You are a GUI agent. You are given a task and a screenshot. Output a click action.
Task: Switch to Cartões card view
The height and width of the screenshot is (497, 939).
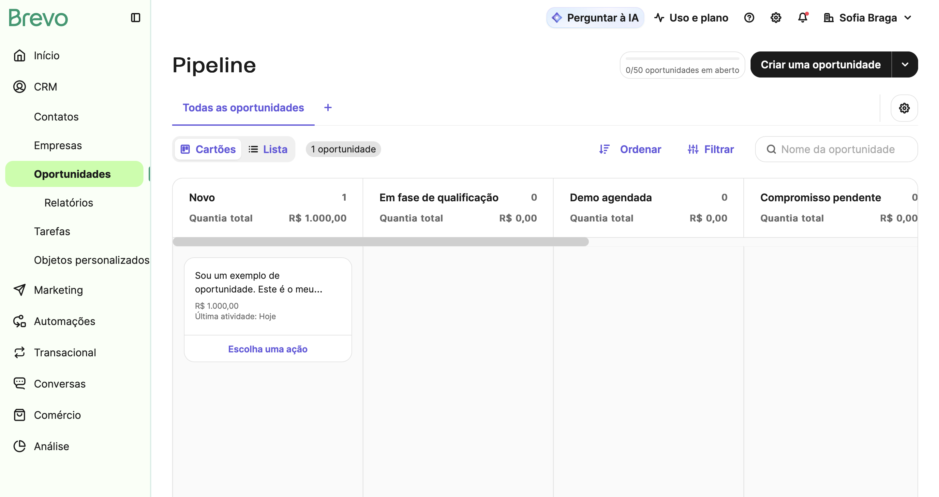(208, 149)
